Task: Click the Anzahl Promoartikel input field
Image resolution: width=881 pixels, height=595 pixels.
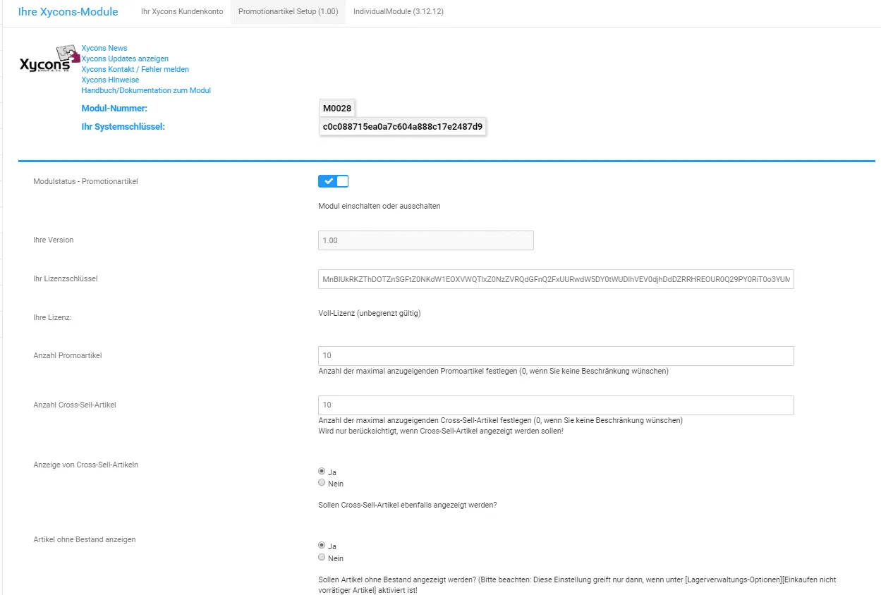Action: tap(557, 356)
